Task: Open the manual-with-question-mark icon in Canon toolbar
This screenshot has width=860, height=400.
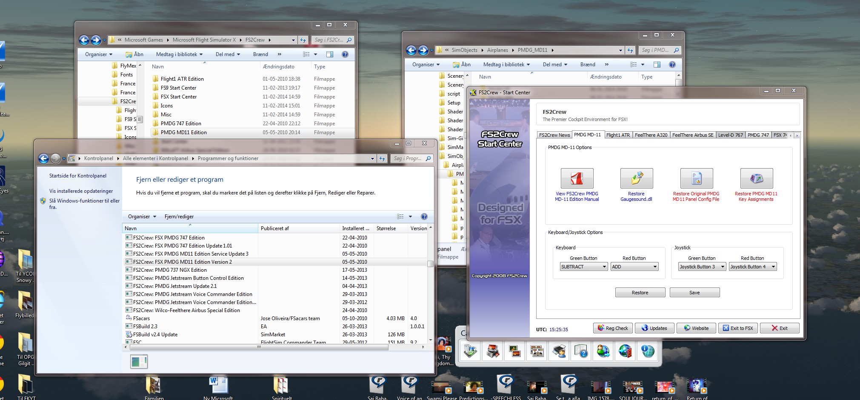Action: [x=581, y=351]
